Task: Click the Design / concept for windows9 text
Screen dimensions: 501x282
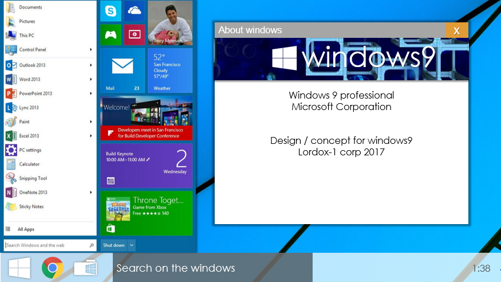Action: pyautogui.click(x=341, y=140)
